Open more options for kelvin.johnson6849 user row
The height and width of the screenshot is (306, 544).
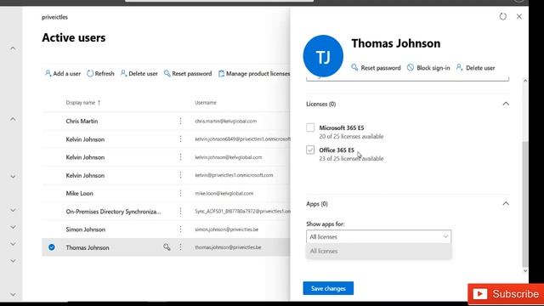(180, 139)
